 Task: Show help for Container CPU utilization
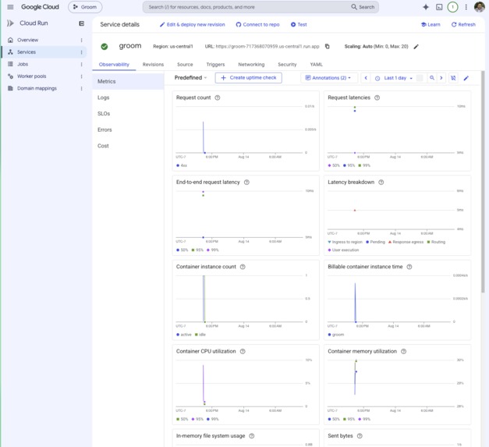pyautogui.click(x=243, y=351)
